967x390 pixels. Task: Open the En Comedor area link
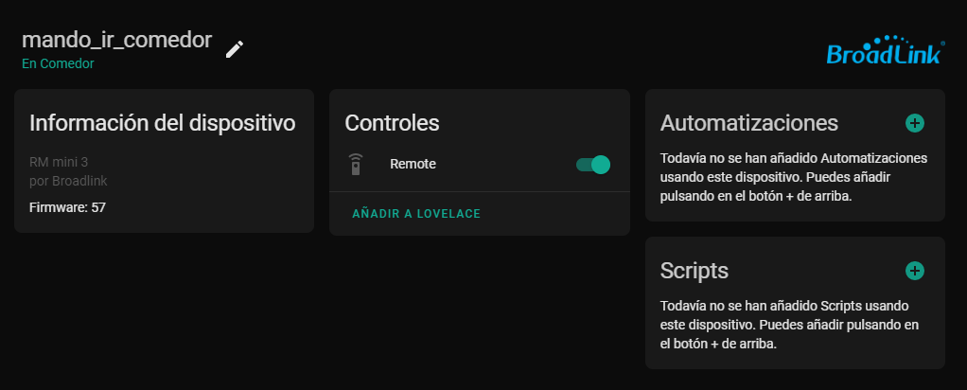click(x=58, y=63)
